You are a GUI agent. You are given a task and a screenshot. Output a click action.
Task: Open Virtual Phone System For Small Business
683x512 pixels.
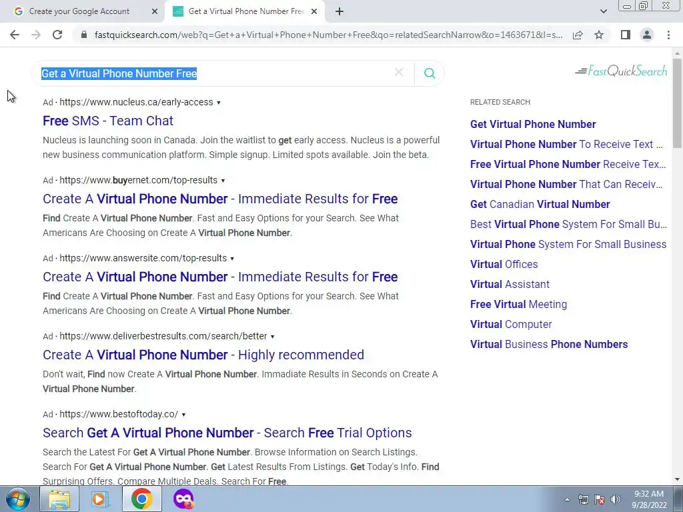click(568, 244)
